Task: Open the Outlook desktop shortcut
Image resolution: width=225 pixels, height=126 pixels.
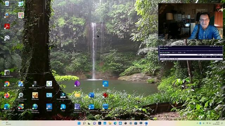Action: coord(91,107)
